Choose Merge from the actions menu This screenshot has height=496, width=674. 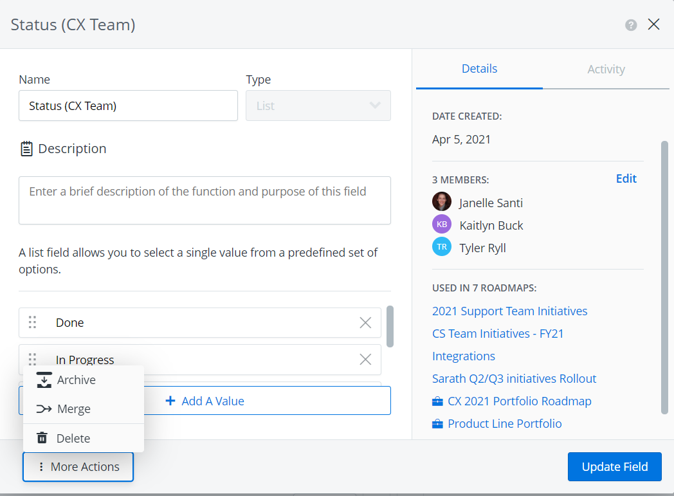(x=73, y=409)
